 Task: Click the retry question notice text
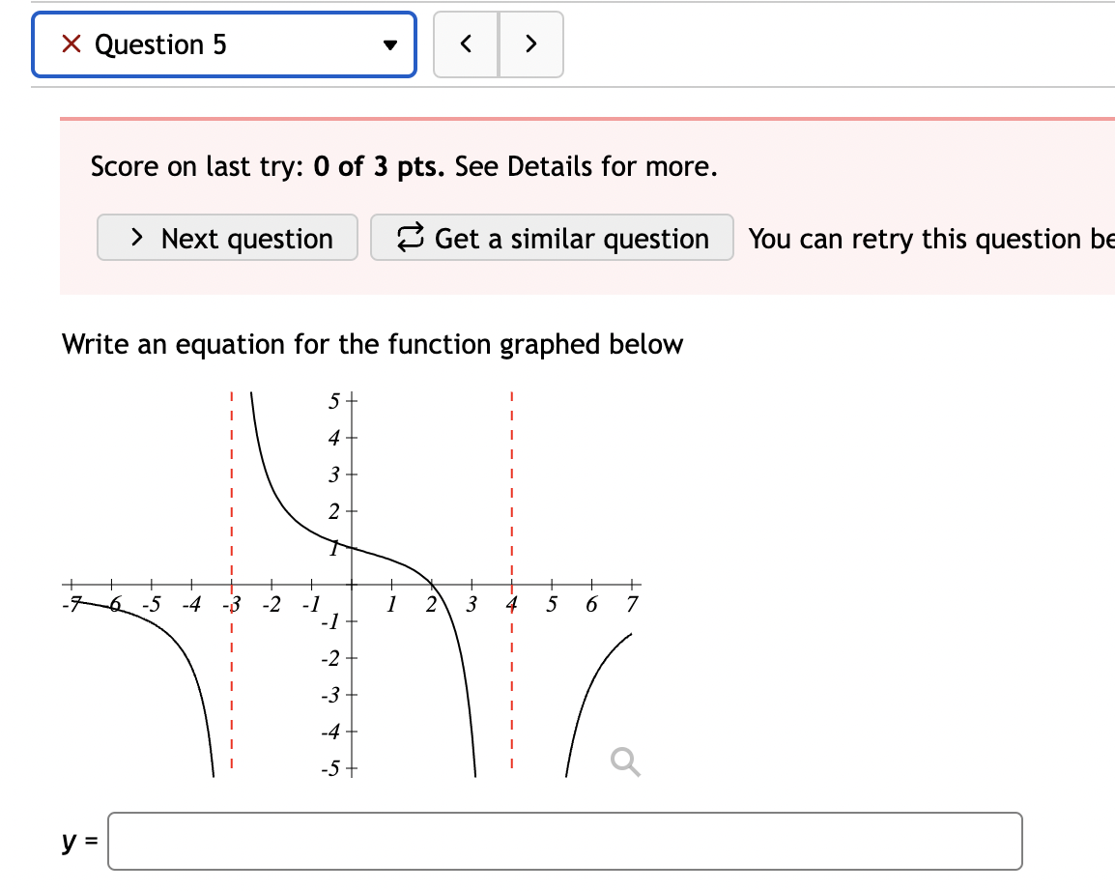pyautogui.click(x=929, y=239)
